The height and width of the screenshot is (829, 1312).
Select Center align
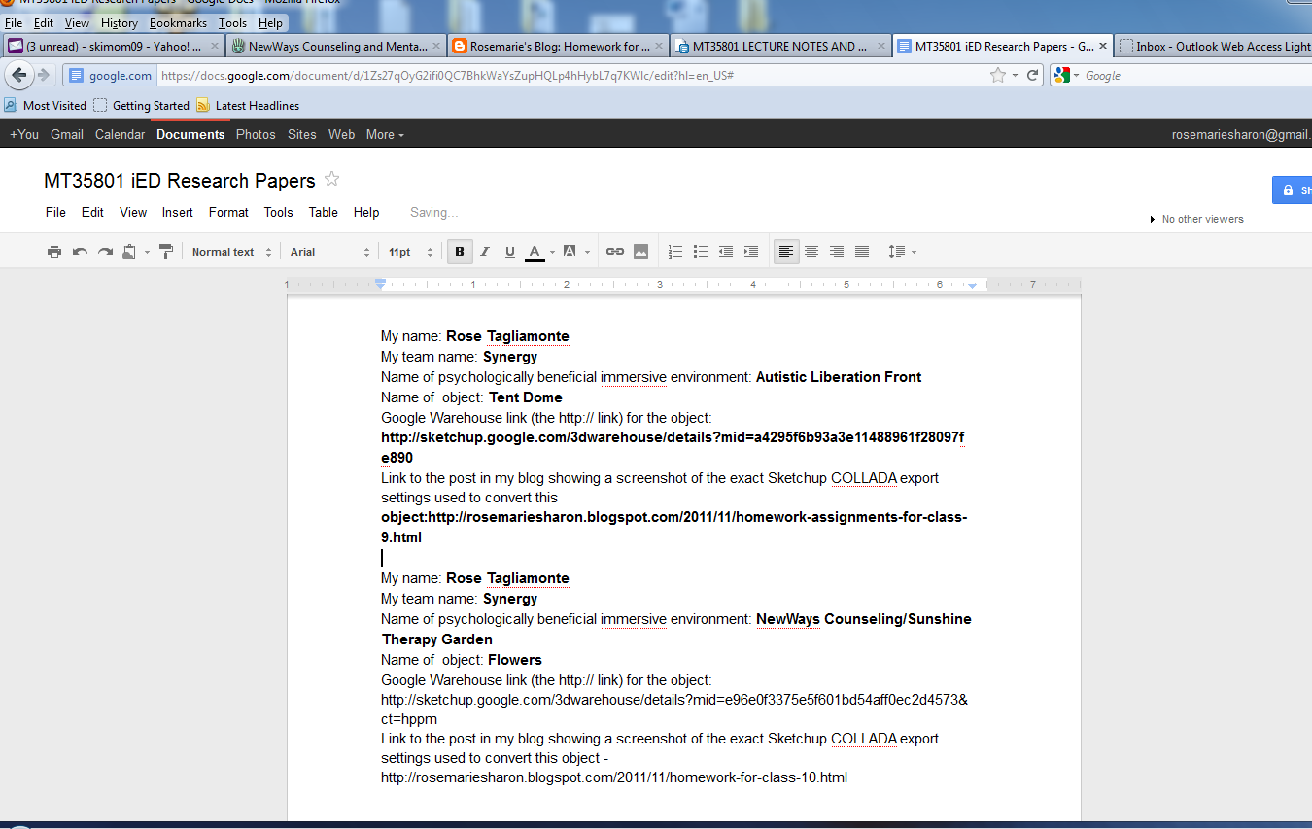[811, 252]
